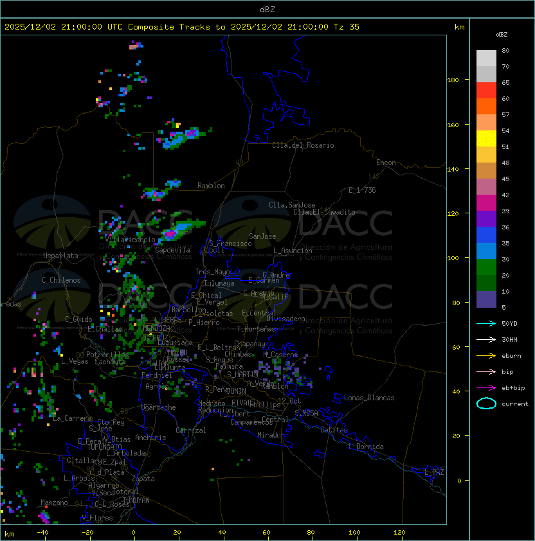Click the 'P_Hierro' map label
535x541 pixels.
coord(204,323)
